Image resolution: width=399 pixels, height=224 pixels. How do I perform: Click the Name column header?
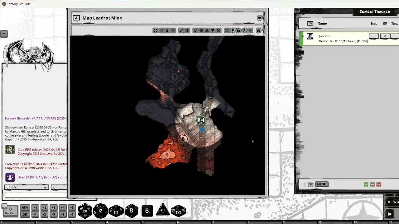[322, 23]
